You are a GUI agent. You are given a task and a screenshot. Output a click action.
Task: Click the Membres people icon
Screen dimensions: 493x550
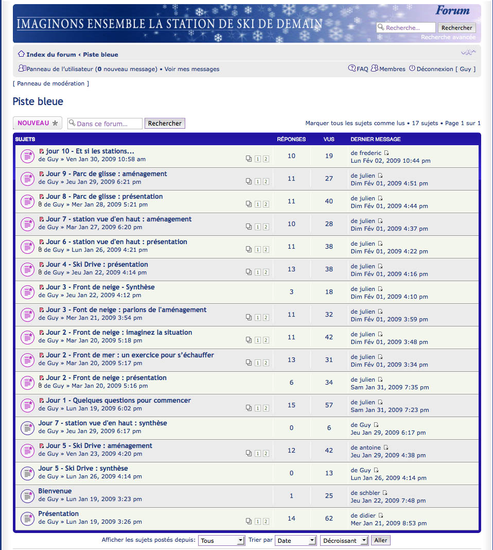[375, 68]
